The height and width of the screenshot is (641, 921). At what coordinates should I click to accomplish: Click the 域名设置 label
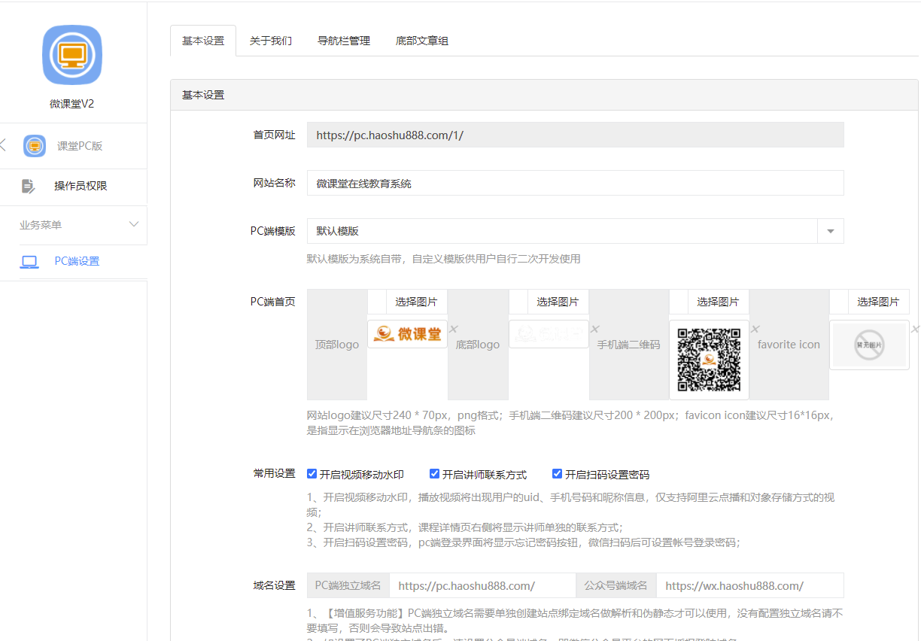coord(274,585)
